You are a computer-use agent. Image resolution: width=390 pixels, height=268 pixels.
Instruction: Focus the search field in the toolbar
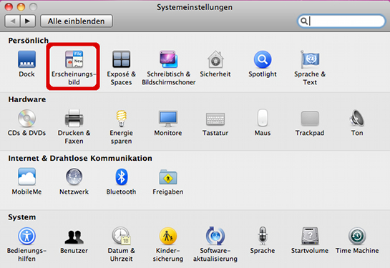point(341,21)
